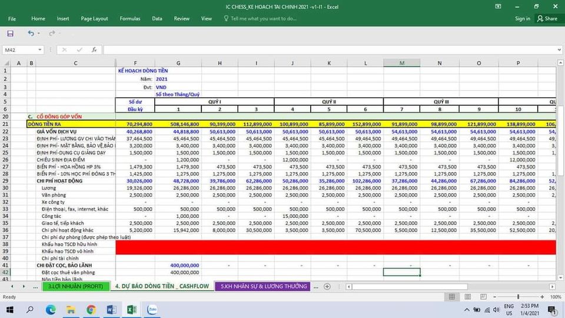The height and width of the screenshot is (318, 565).
Task: Open the Undo history dropdown arrow
Action: coord(39,34)
